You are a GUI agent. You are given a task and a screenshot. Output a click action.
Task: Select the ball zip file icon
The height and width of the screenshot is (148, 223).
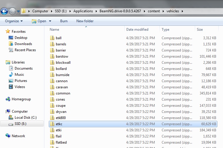point(52,38)
